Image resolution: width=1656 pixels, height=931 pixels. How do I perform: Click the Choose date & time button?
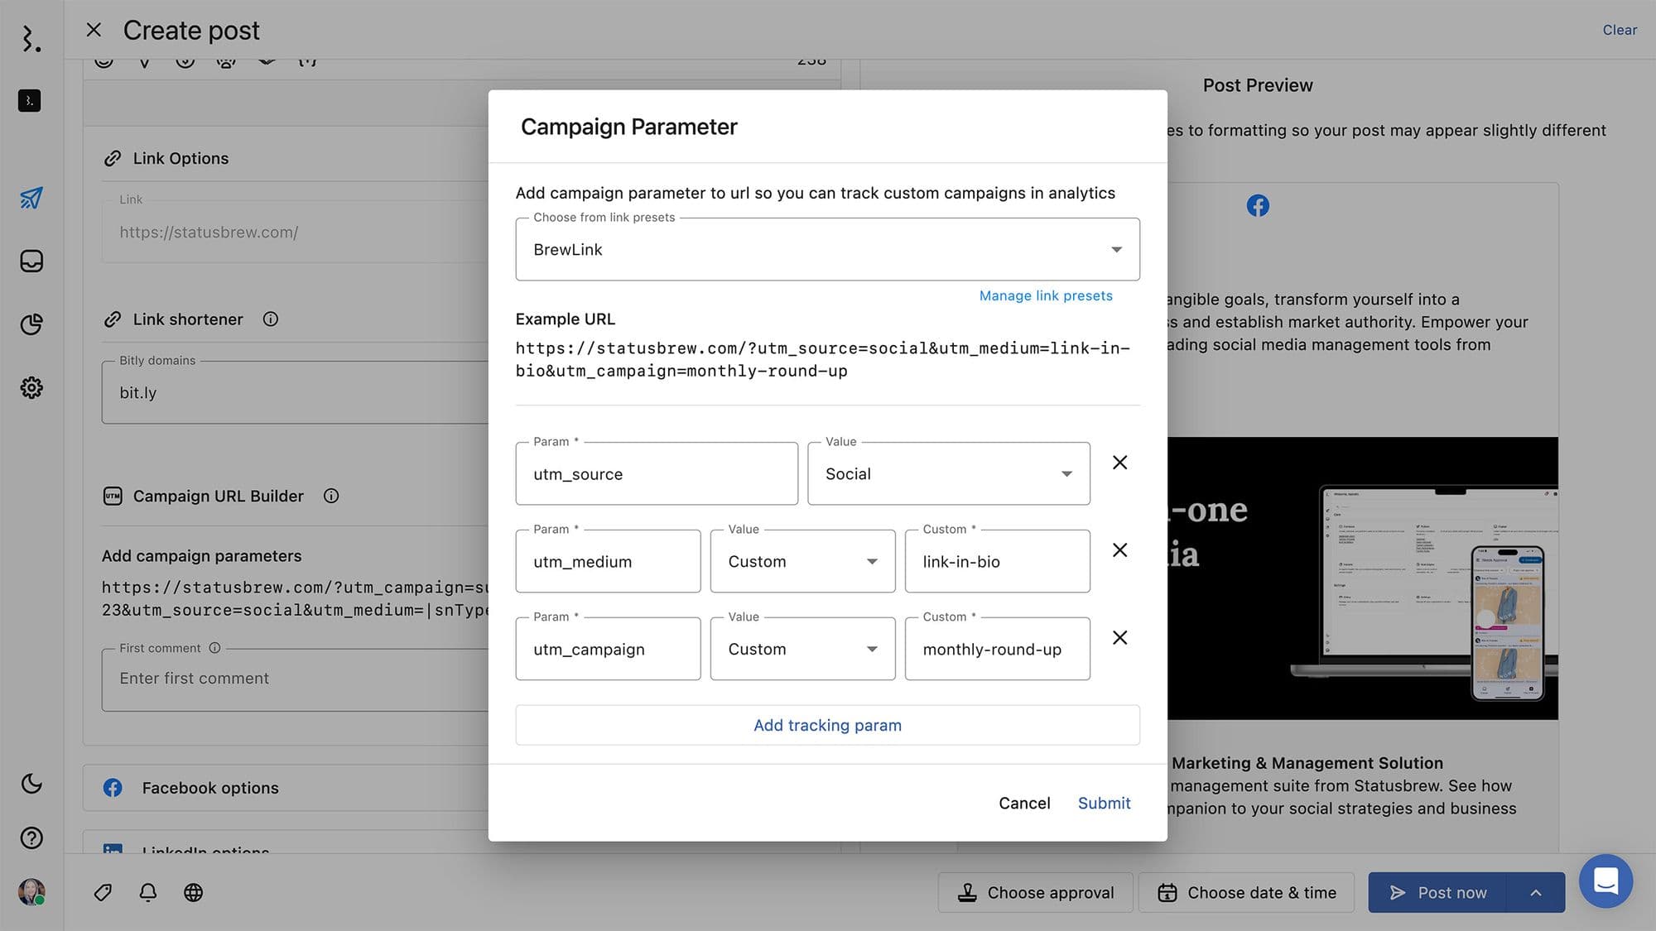(x=1246, y=892)
